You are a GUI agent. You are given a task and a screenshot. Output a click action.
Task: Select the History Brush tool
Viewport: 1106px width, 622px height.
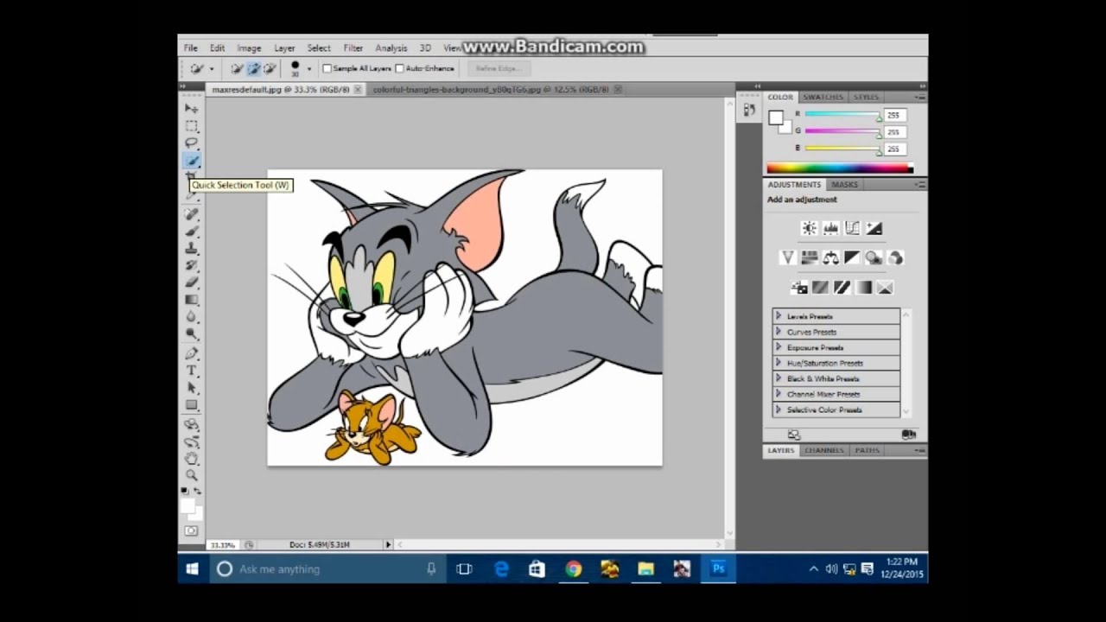[x=191, y=265]
